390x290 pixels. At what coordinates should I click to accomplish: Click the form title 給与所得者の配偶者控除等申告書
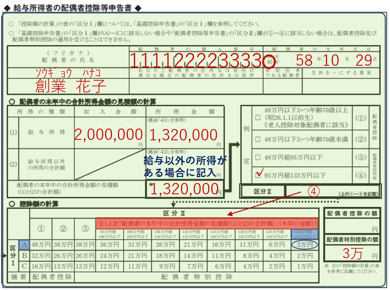tap(70, 7)
